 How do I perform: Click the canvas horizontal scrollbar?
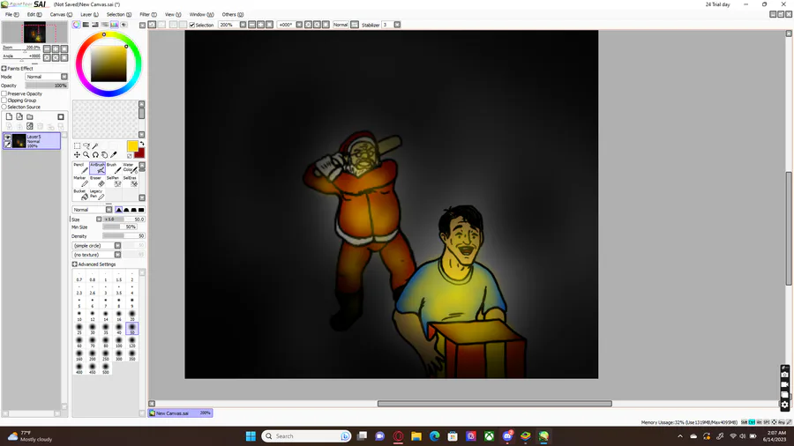coord(494,404)
